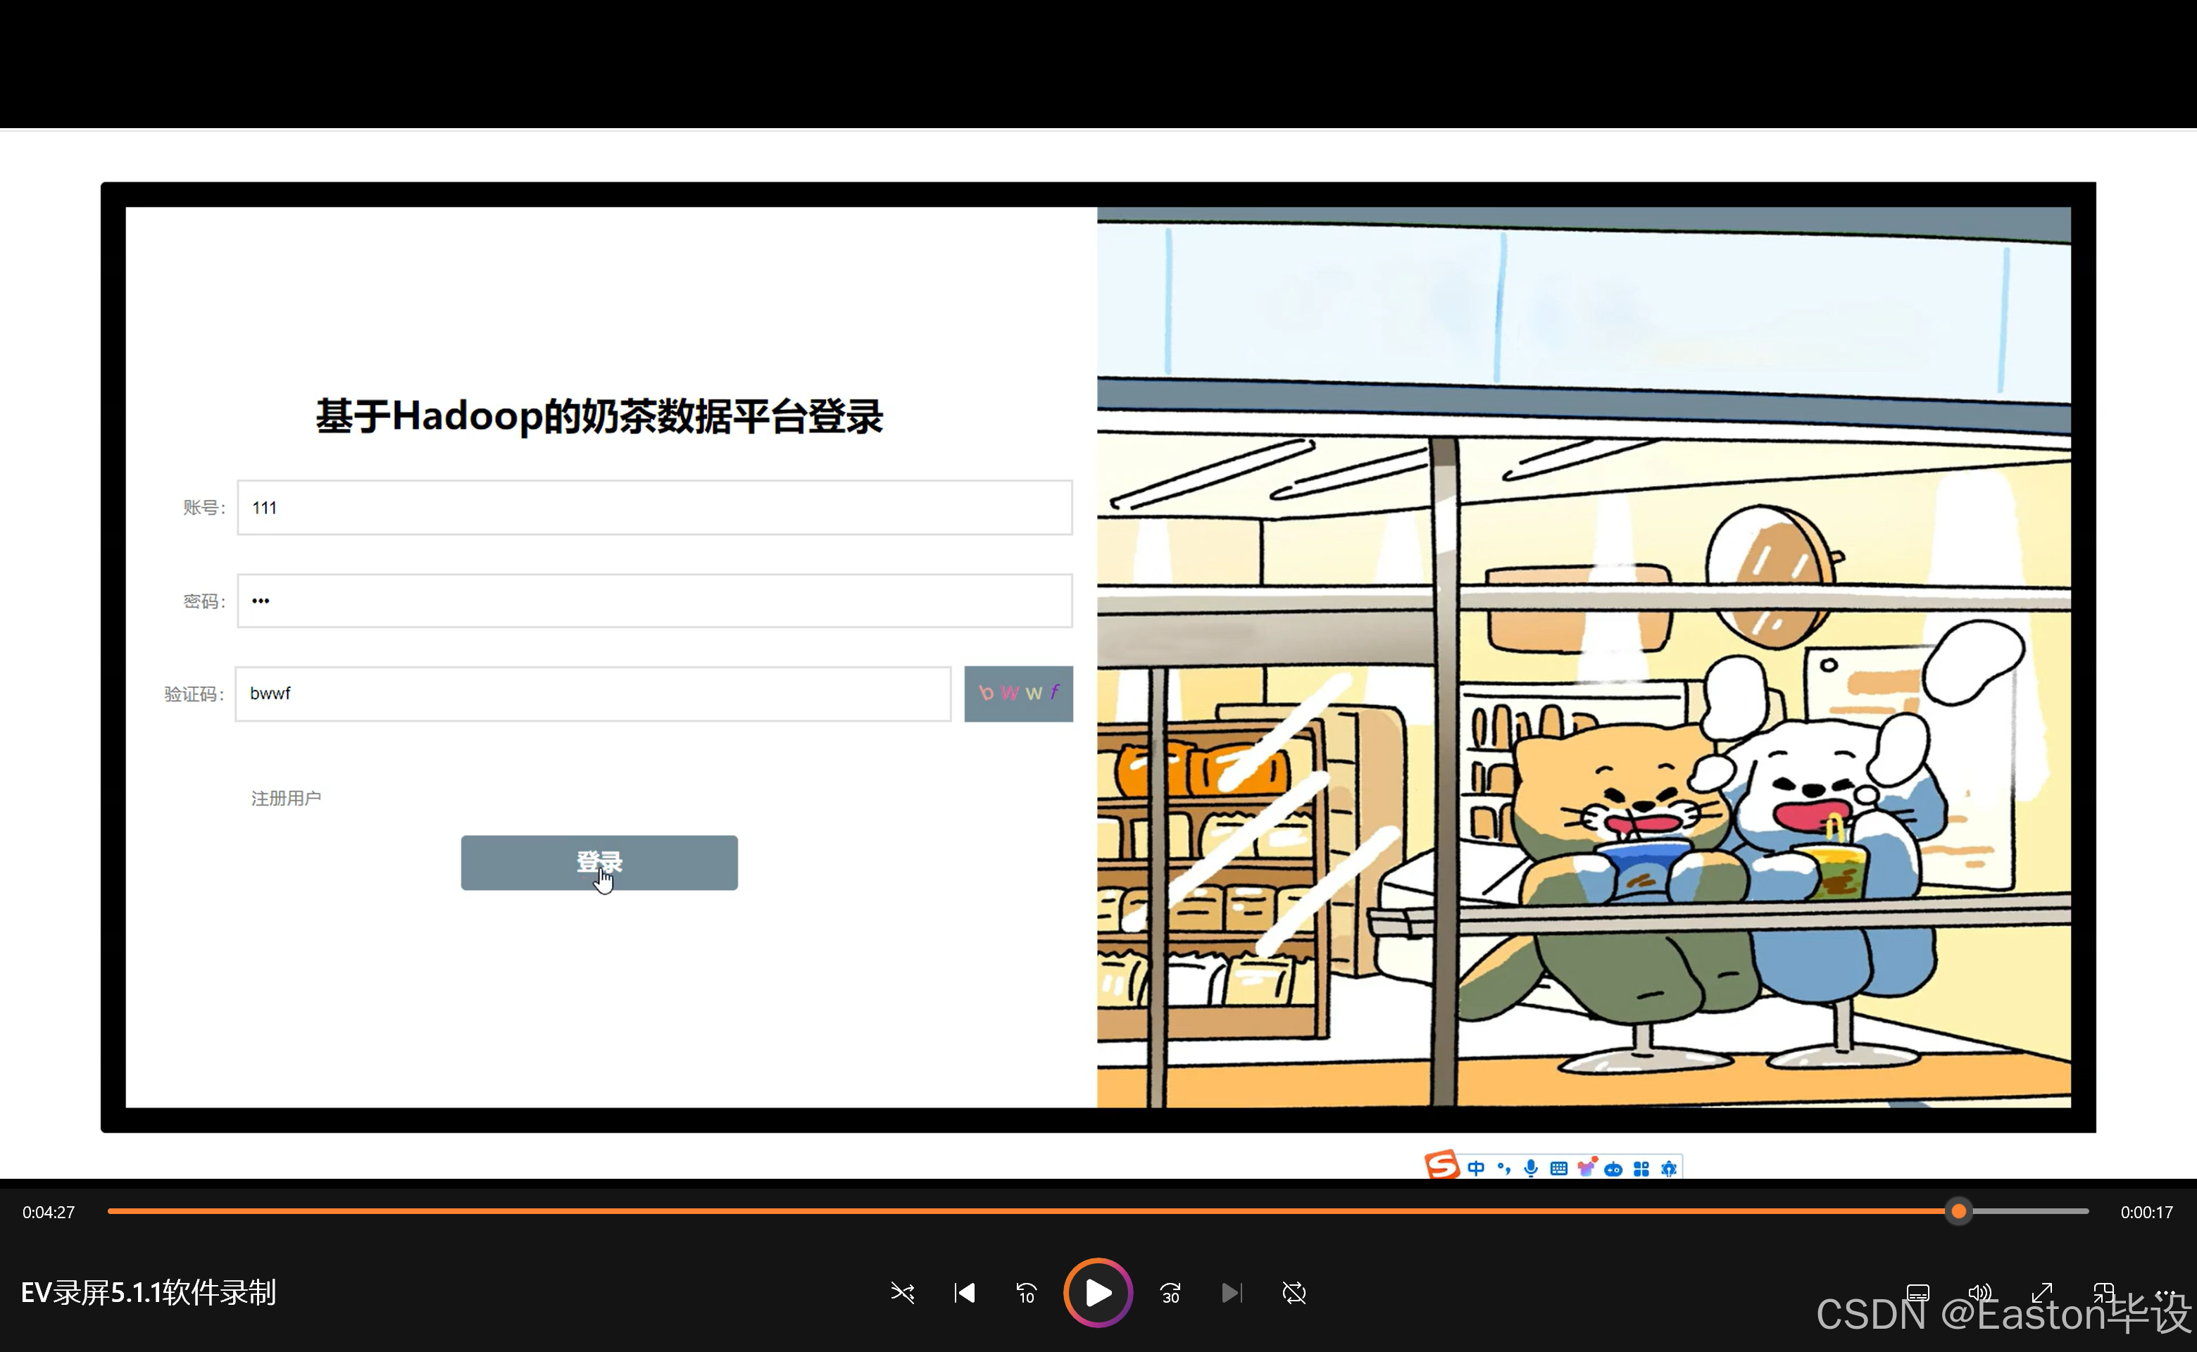Open the Sogou skin shirt icon
Viewport: 2197px width, 1352px height.
(1586, 1168)
